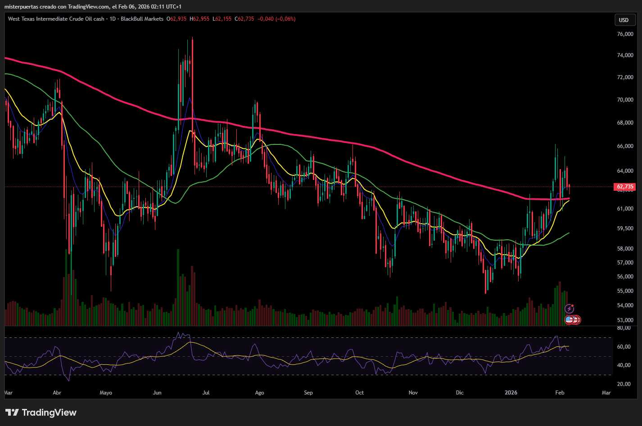This screenshot has width=642, height=426.
Task: Click the 60,00 RSI axis label
Action: click(x=624, y=347)
